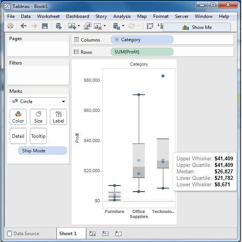The height and width of the screenshot is (242, 242).
Task: Open the Worksheet menu
Action: click(x=48, y=17)
